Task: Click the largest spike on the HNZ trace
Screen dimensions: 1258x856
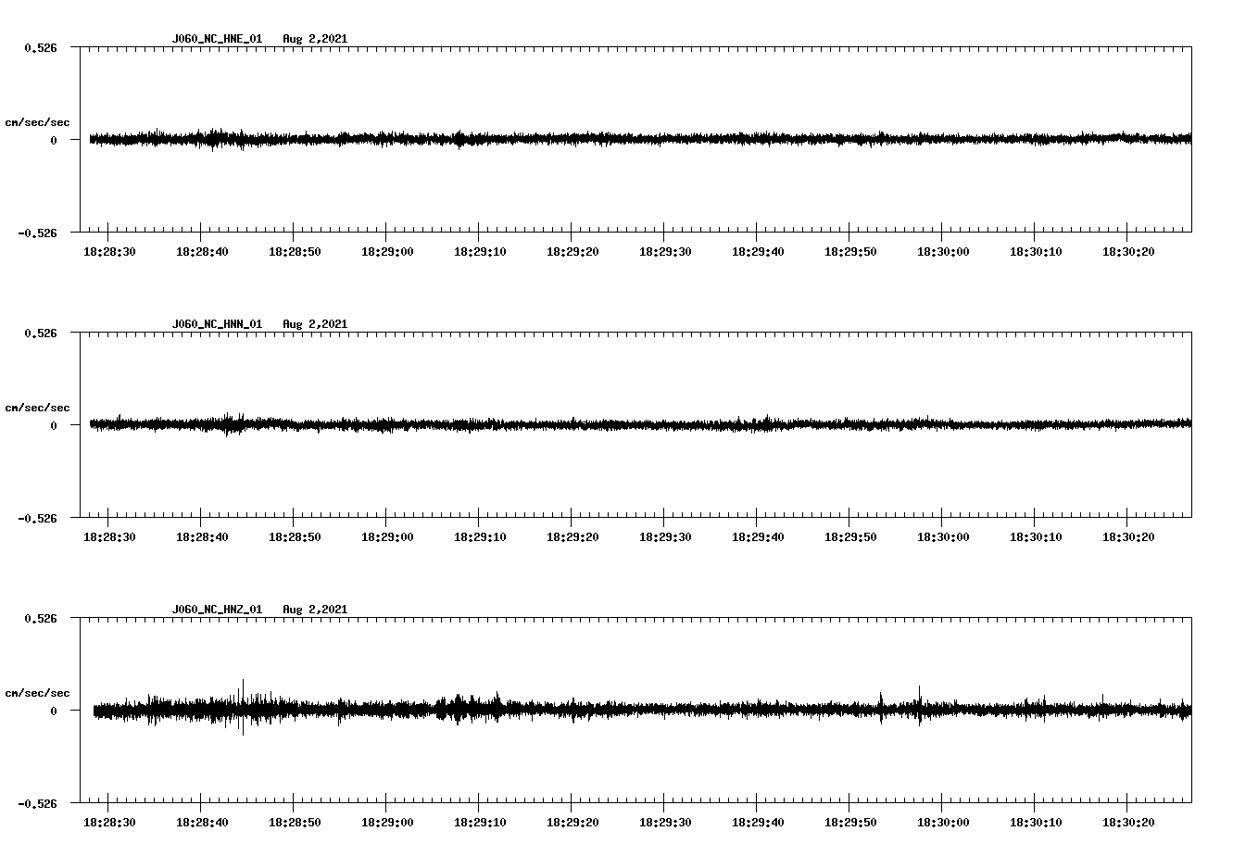Action: 243,706
